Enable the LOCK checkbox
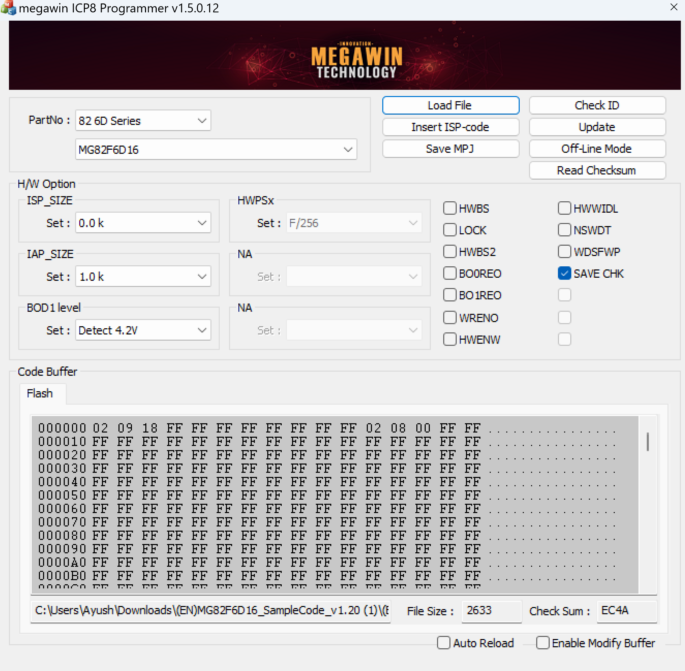Image resolution: width=685 pixels, height=671 pixels. 450,230
